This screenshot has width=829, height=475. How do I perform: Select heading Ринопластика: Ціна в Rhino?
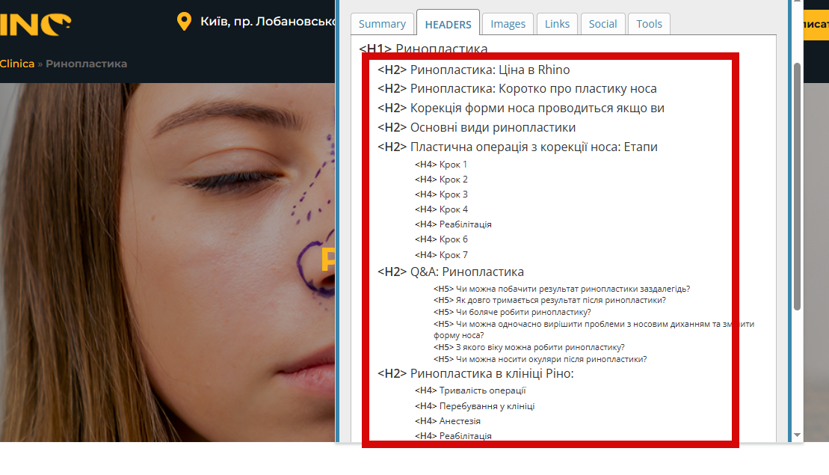pyautogui.click(x=474, y=70)
